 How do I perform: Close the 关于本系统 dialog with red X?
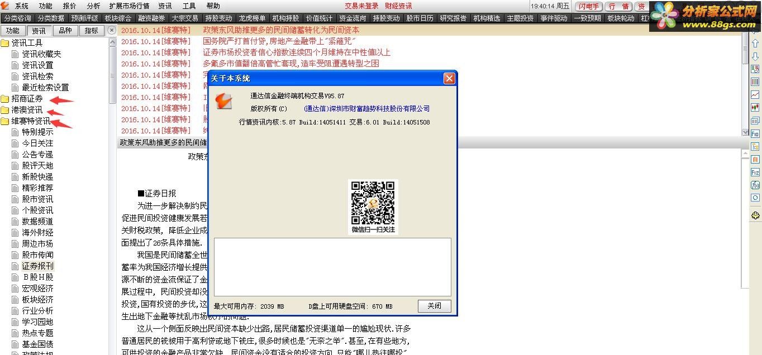coord(449,79)
